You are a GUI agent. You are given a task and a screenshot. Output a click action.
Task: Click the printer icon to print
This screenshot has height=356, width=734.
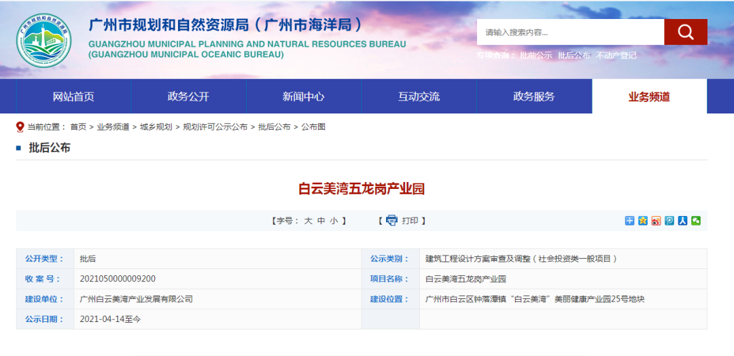(x=391, y=220)
